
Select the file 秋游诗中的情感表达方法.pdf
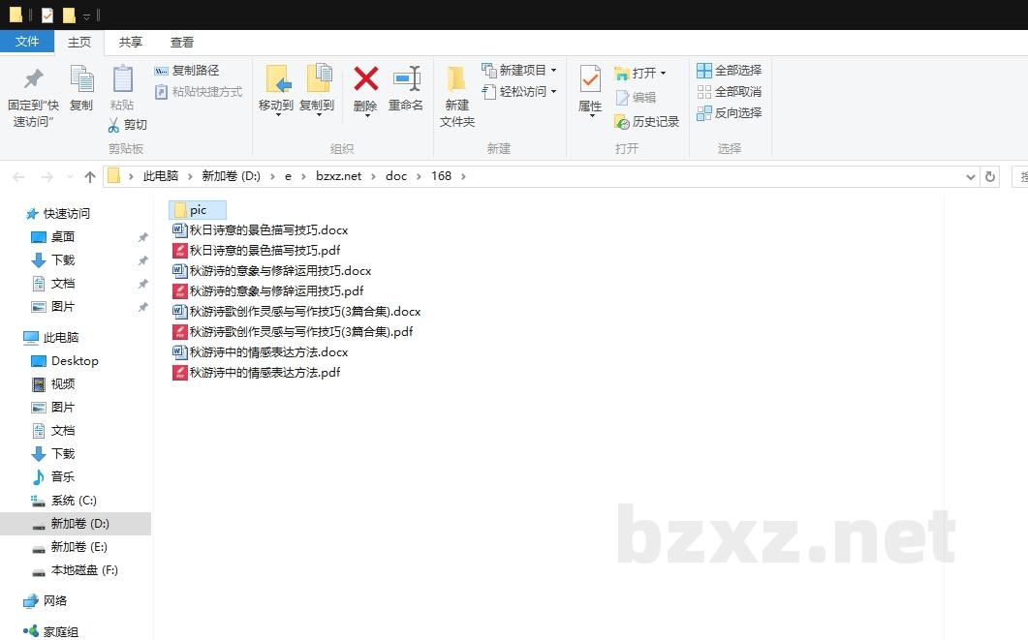[x=265, y=373]
